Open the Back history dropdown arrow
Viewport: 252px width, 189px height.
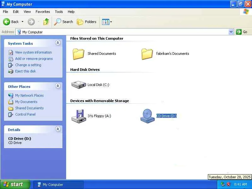pos(22,21)
